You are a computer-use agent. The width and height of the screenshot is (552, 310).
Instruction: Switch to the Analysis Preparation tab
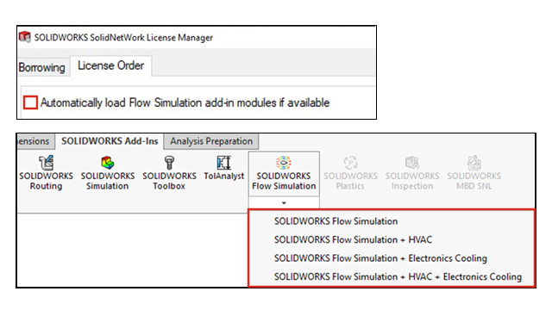[x=211, y=141]
